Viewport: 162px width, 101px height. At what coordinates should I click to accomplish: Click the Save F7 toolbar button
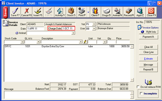[15, 12]
